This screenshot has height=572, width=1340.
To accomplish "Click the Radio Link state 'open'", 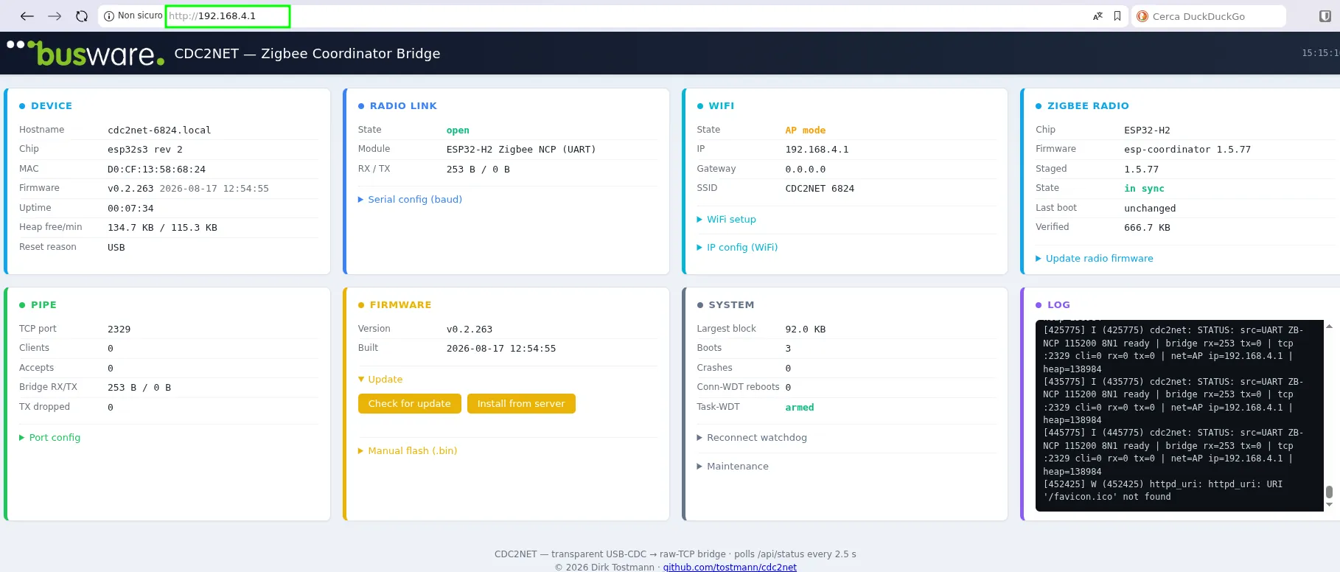I will [x=458, y=130].
